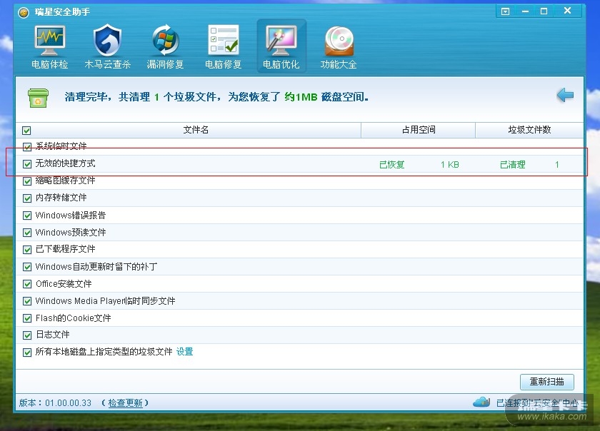Click the blue back arrow icon
The image size is (600, 431).
[x=565, y=95]
